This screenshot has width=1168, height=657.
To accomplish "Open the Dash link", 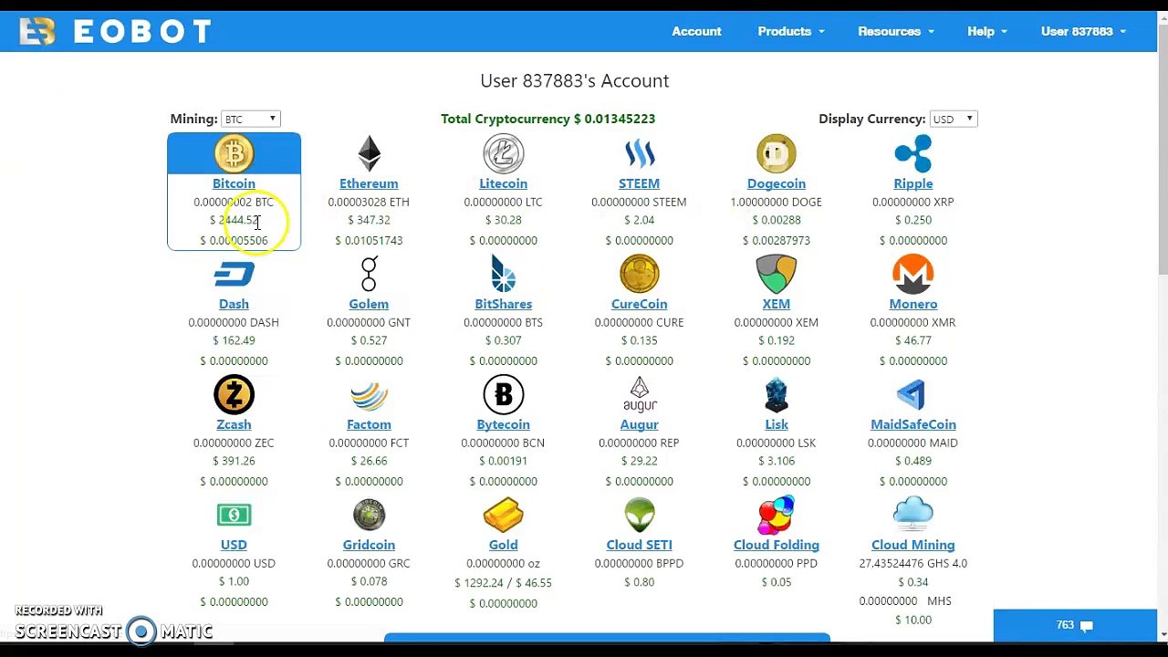I will pos(234,304).
